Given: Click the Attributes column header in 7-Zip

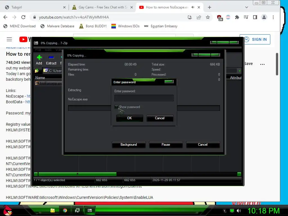Looking at the screenshot, I should (235, 78).
